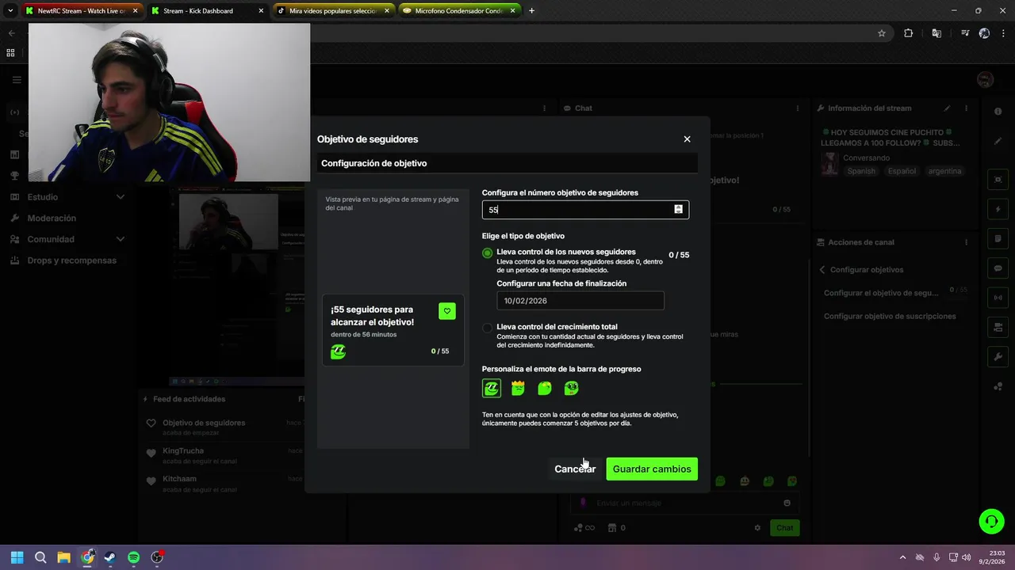Screen dimensions: 1015x570
Task: Open emoji picker in chat input
Action: click(787, 503)
